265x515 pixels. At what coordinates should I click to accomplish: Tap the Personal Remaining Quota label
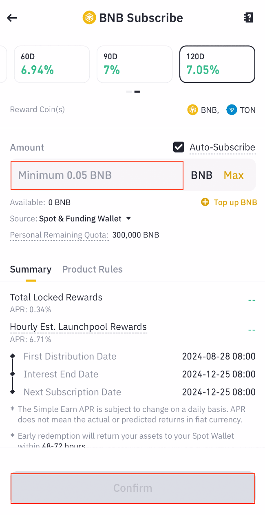[59, 235]
